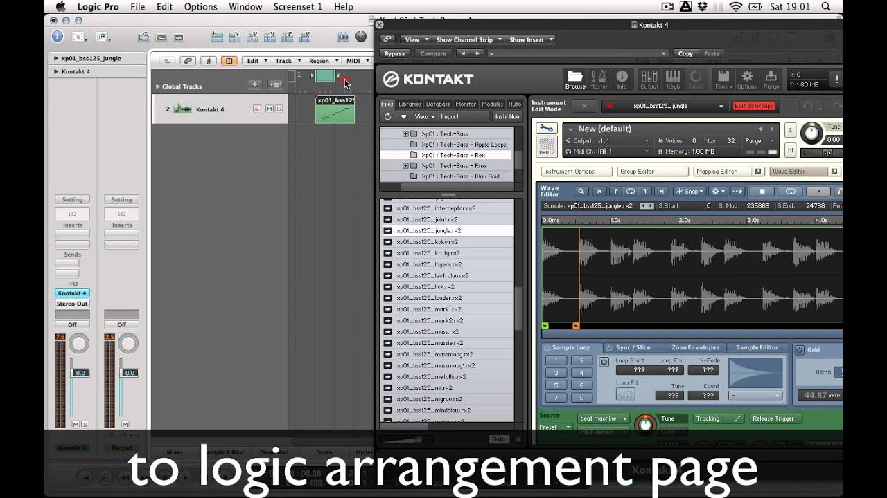The height and width of the screenshot is (498, 887).
Task: Click the Refresh icon in Files browser
Action: [x=387, y=117]
